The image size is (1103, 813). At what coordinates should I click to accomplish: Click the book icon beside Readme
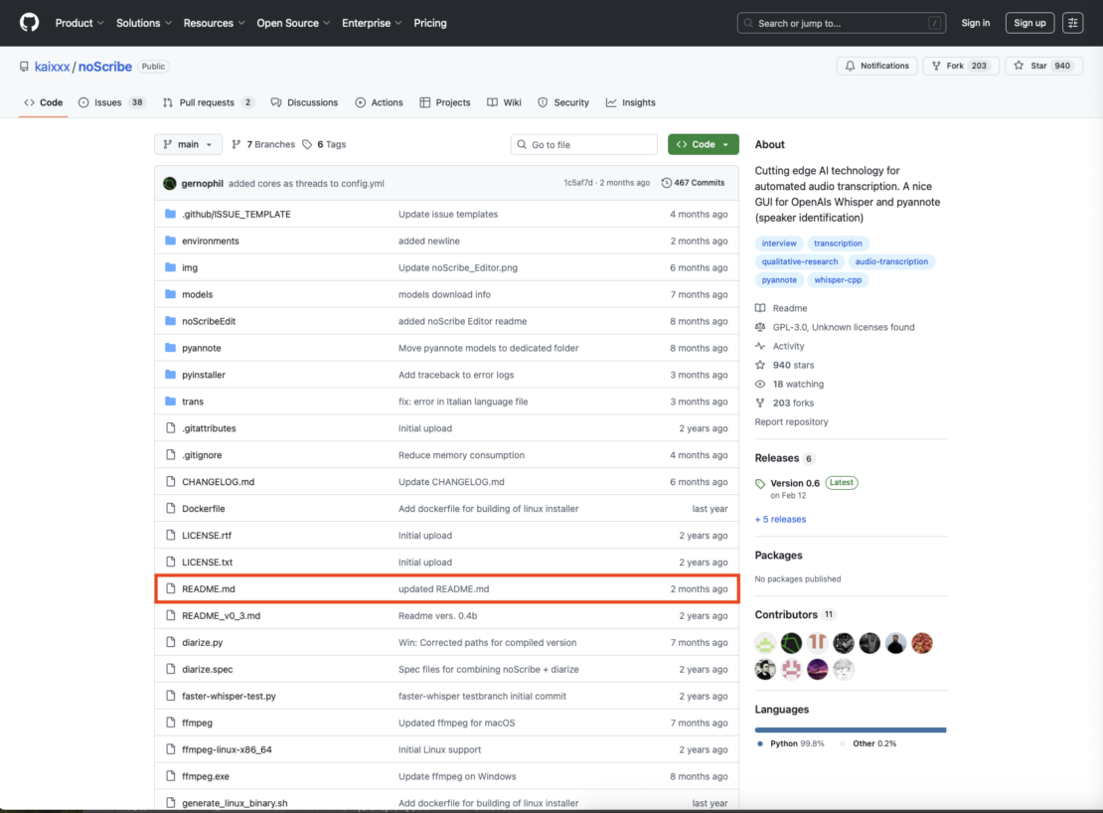click(760, 308)
